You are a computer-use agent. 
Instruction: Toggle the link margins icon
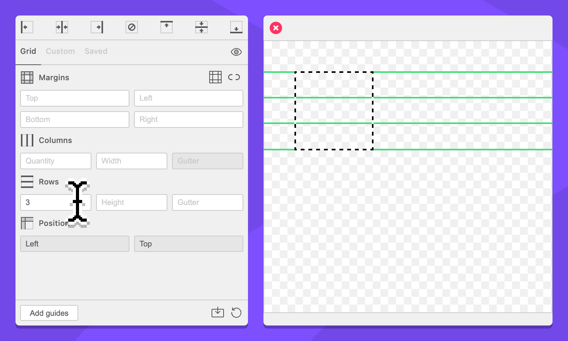pyautogui.click(x=234, y=77)
